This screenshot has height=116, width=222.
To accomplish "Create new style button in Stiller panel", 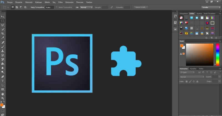I will (211, 38).
